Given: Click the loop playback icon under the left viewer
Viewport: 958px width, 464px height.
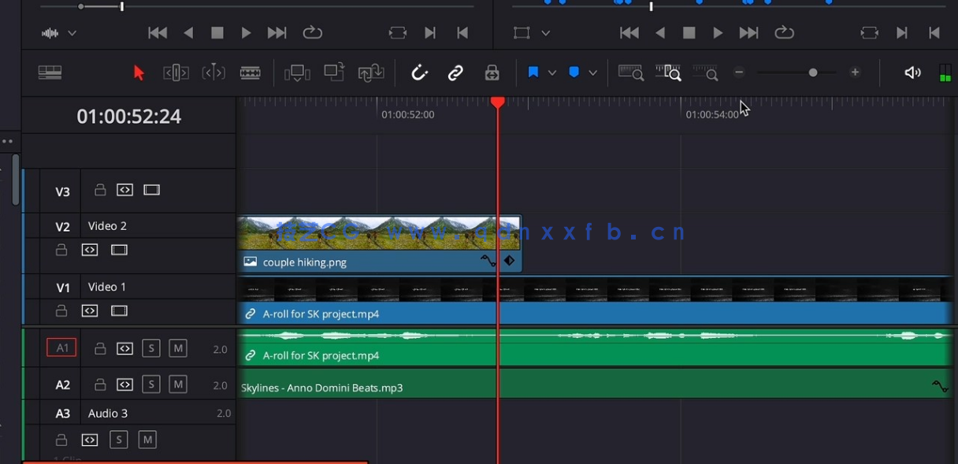Looking at the screenshot, I should point(312,32).
